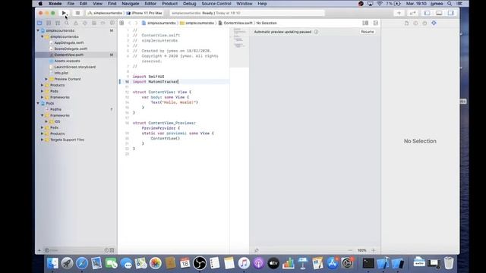Show the File inspector
The width and height of the screenshot is (486, 273).
point(406,24)
